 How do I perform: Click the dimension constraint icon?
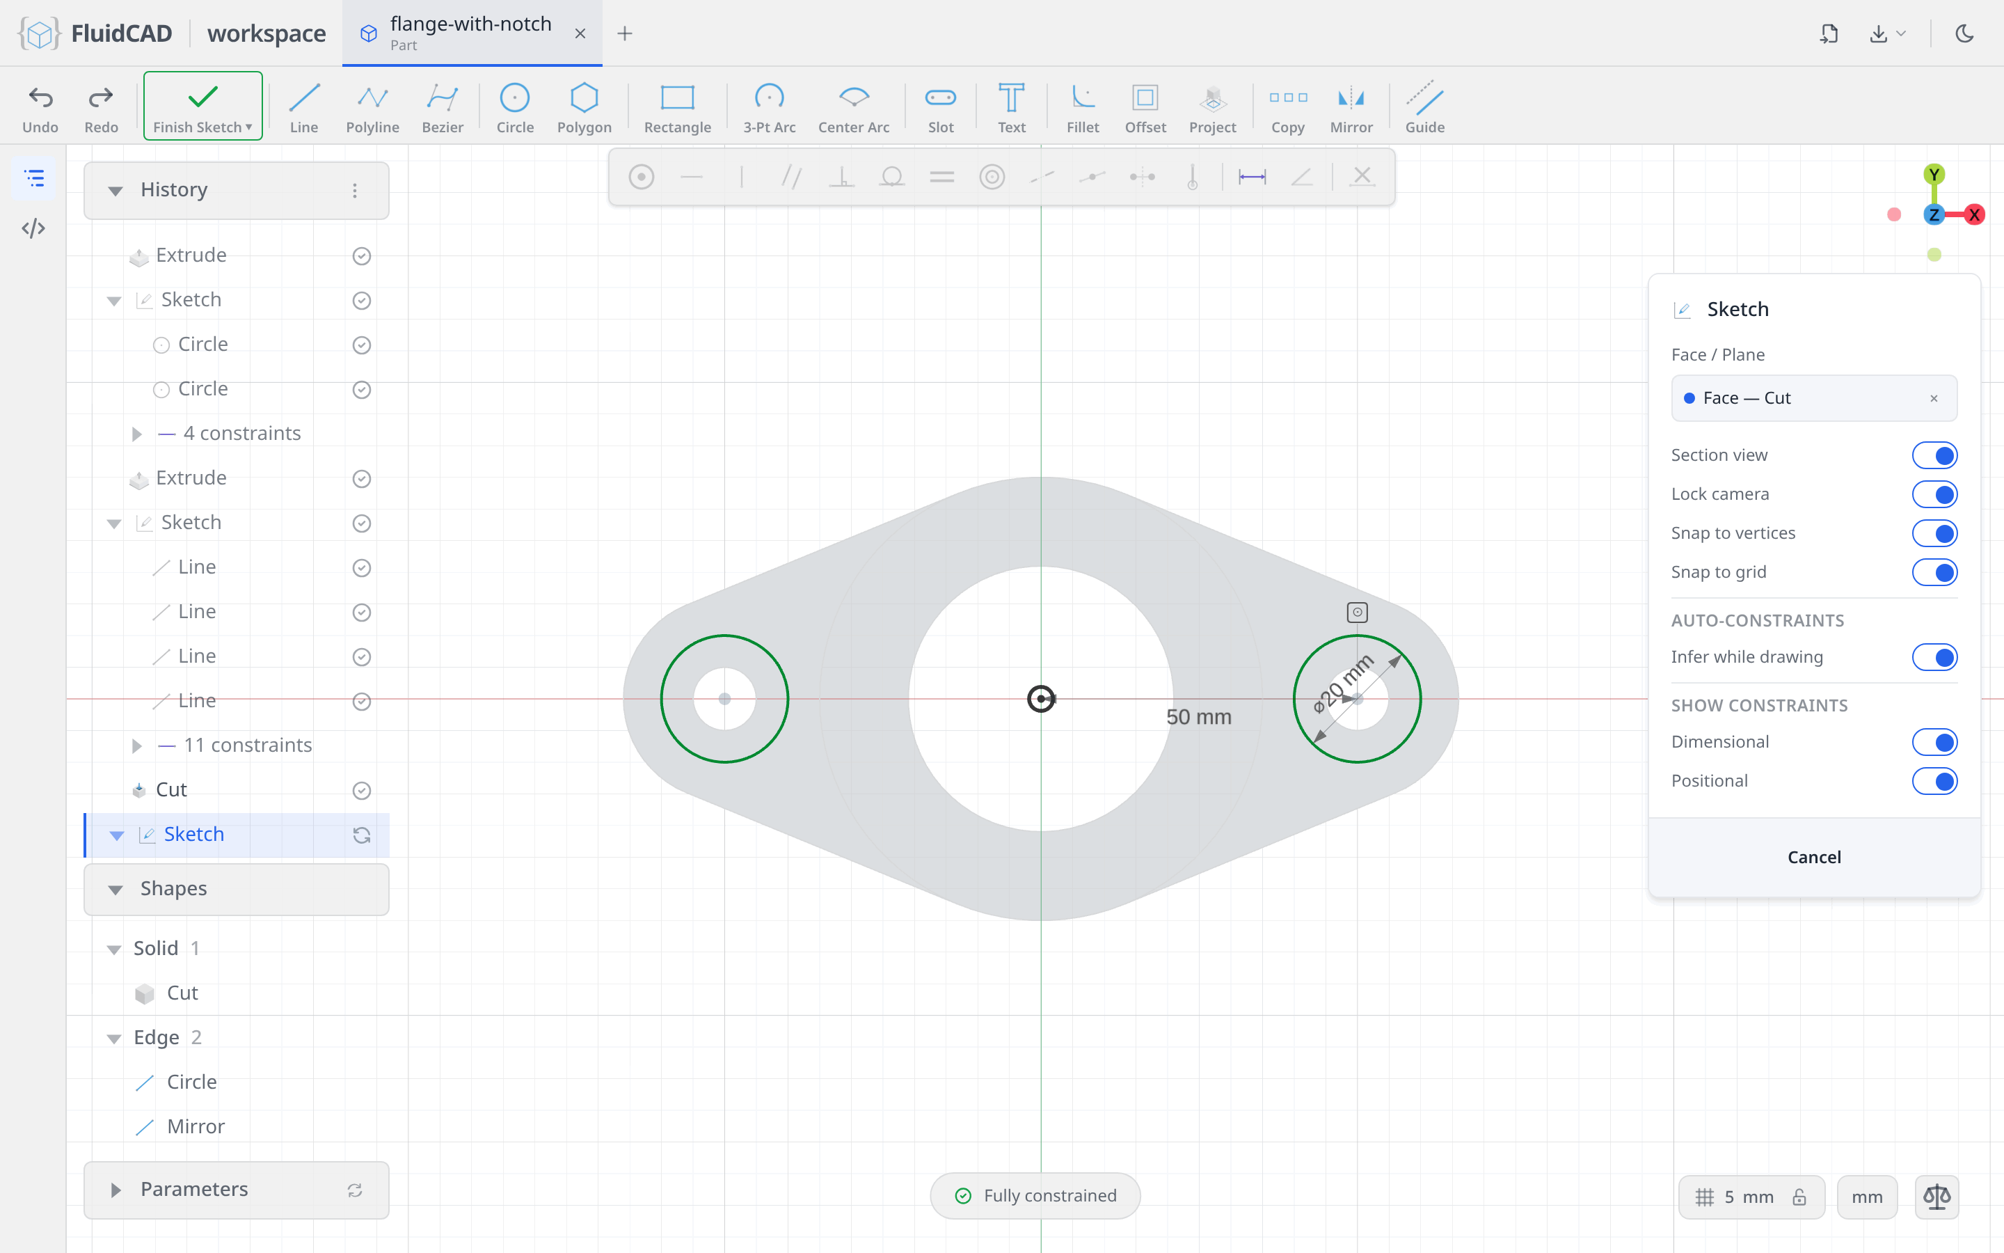[x=1251, y=177]
